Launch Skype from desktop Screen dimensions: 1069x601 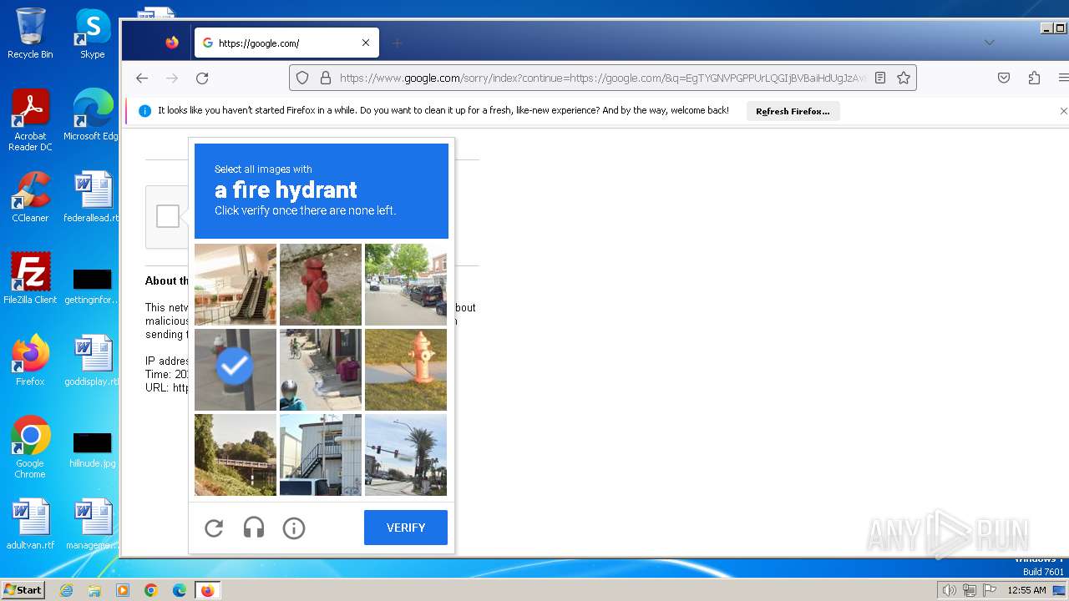click(x=93, y=33)
